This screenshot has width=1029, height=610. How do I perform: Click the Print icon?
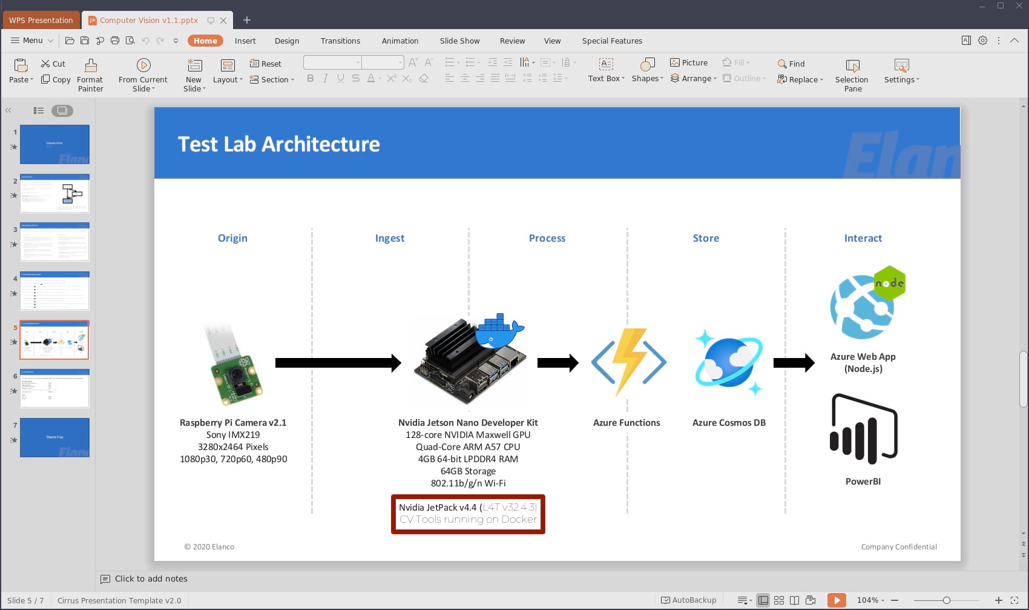(115, 41)
